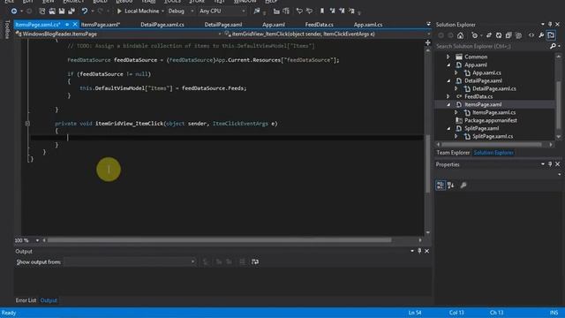
Task: Collapse itemGridView_ItemClick method outline
Action: click(x=27, y=124)
